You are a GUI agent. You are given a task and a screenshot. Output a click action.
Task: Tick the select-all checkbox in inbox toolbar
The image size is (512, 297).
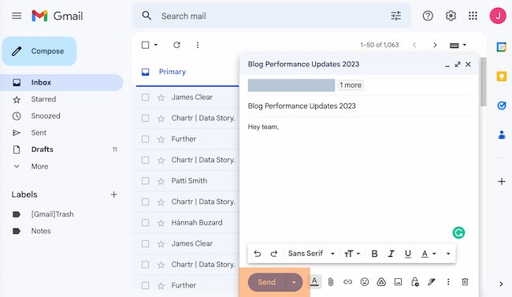[x=145, y=45]
